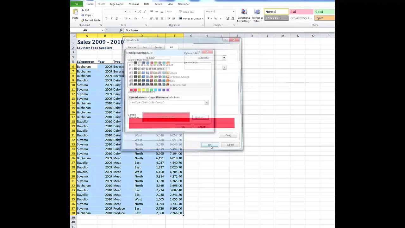Toggle Italic formatting in the Font group

(111, 19)
